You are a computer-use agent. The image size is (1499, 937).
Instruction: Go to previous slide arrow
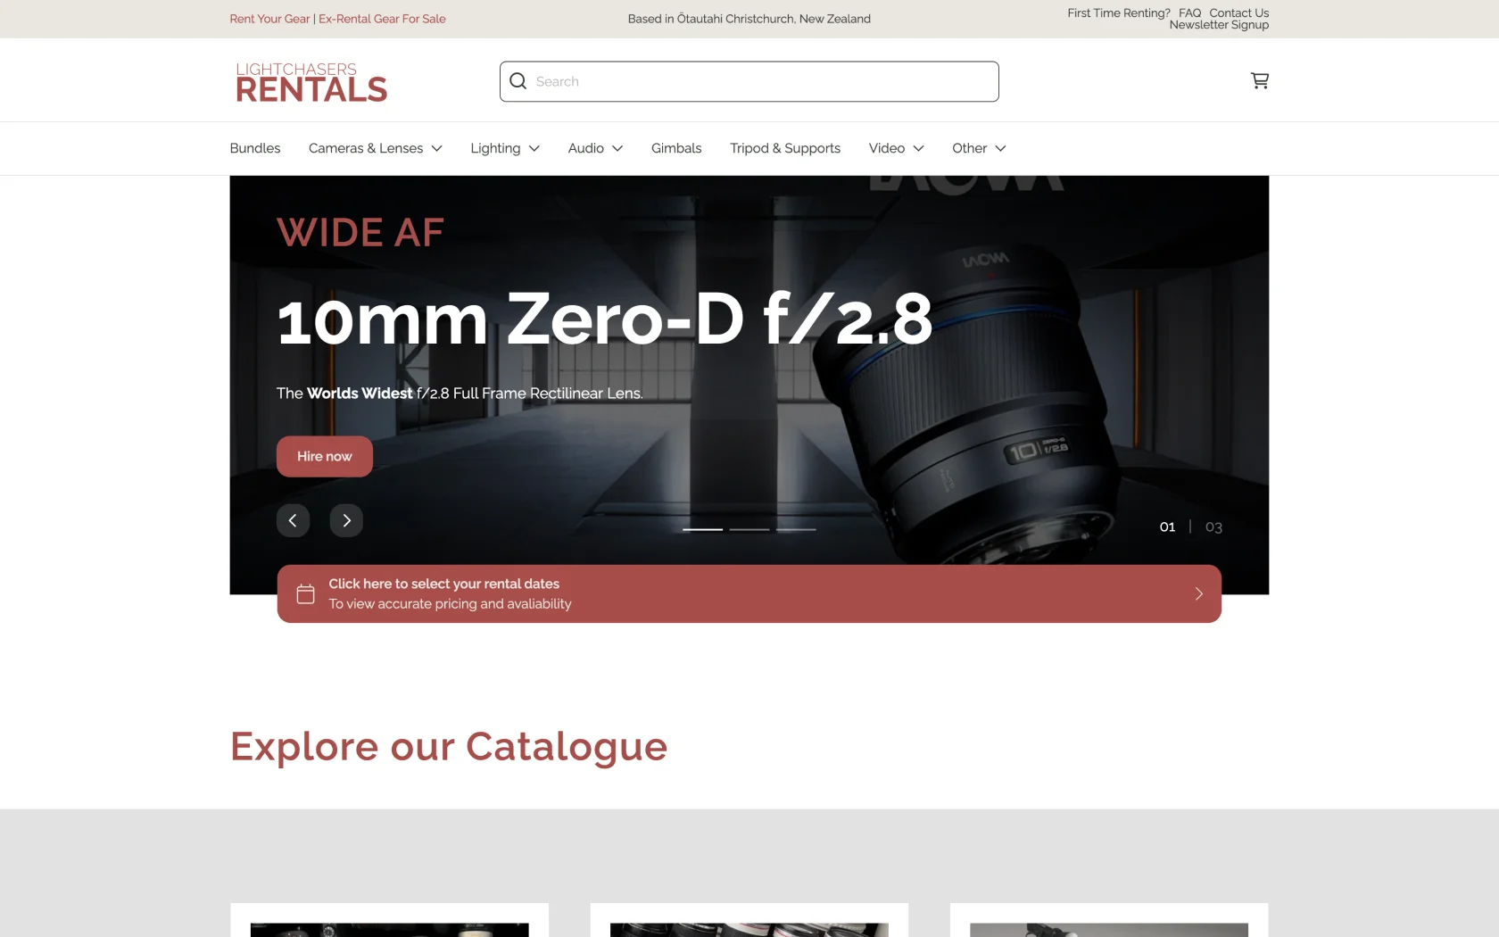point(293,520)
